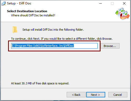131x101 pixels.
Task: Go to the previous step with Back
Action: 76,95
